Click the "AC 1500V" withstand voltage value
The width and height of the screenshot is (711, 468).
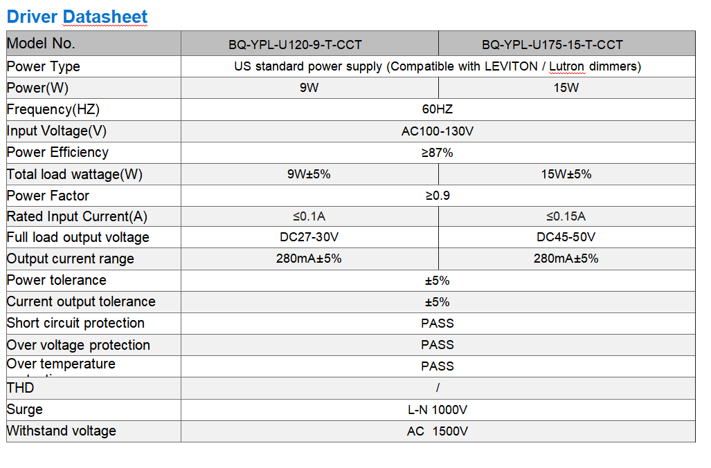[x=437, y=431]
